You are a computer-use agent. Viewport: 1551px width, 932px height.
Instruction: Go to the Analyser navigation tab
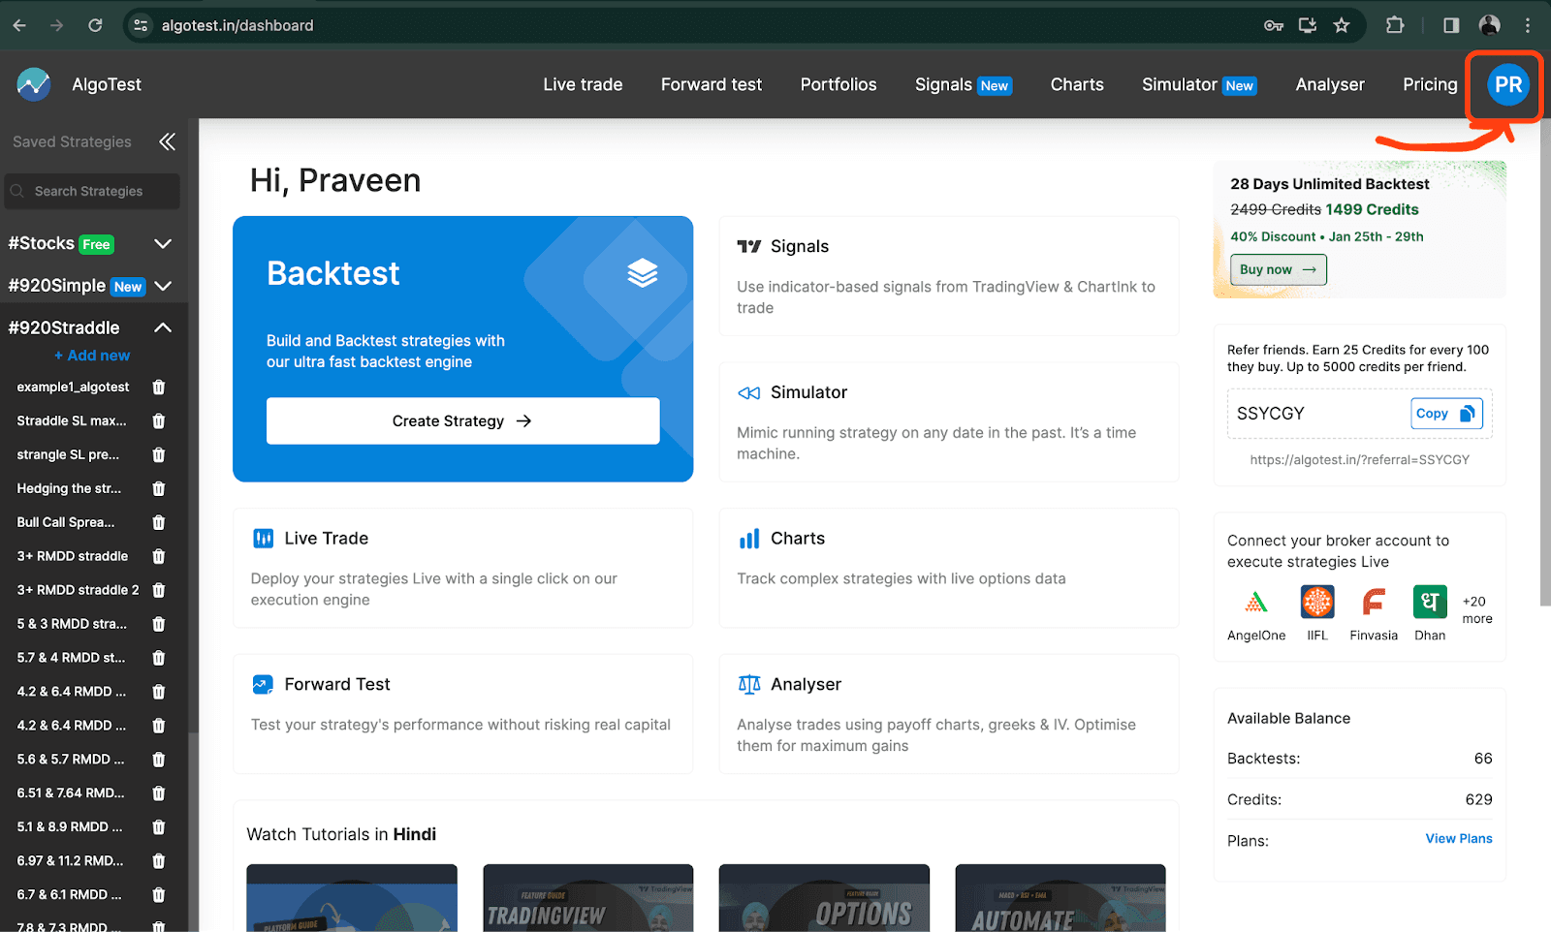(x=1329, y=84)
